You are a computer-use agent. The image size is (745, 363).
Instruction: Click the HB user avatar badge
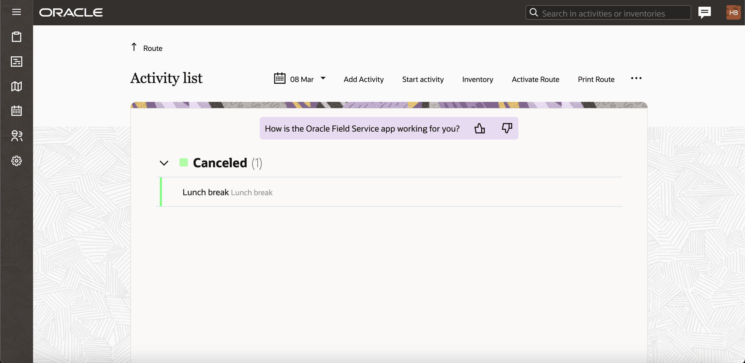[733, 12]
